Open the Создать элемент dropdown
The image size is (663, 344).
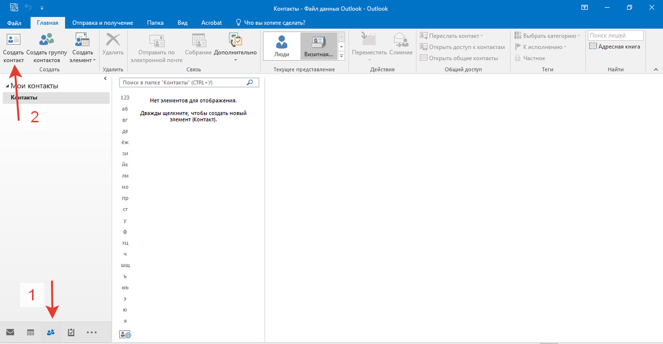[83, 47]
